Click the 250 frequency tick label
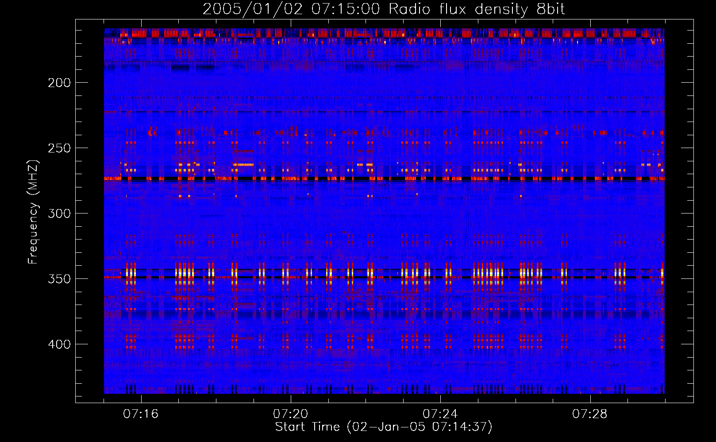This screenshot has width=716, height=442. pyautogui.click(x=59, y=148)
